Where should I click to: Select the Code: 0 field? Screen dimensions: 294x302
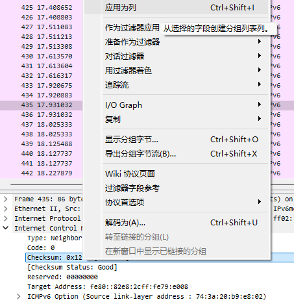pos(41,247)
